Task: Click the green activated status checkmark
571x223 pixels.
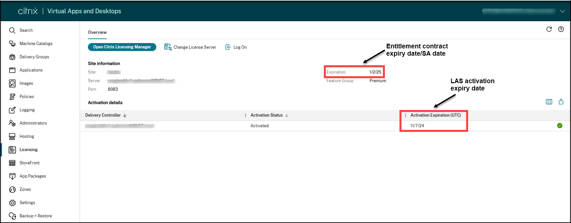Action: [x=560, y=126]
